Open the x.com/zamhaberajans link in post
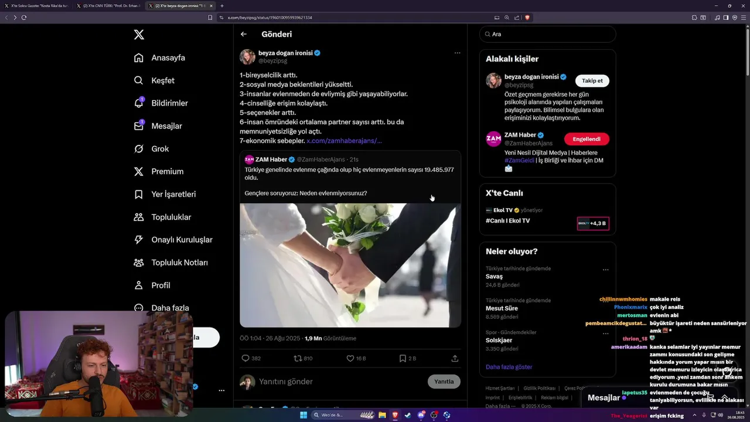The width and height of the screenshot is (750, 422). tap(344, 141)
